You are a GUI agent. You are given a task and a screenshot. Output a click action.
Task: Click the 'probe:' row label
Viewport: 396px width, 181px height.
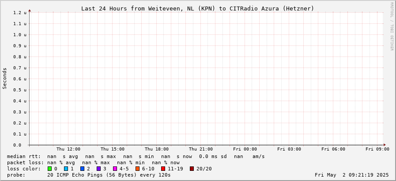click(16, 175)
